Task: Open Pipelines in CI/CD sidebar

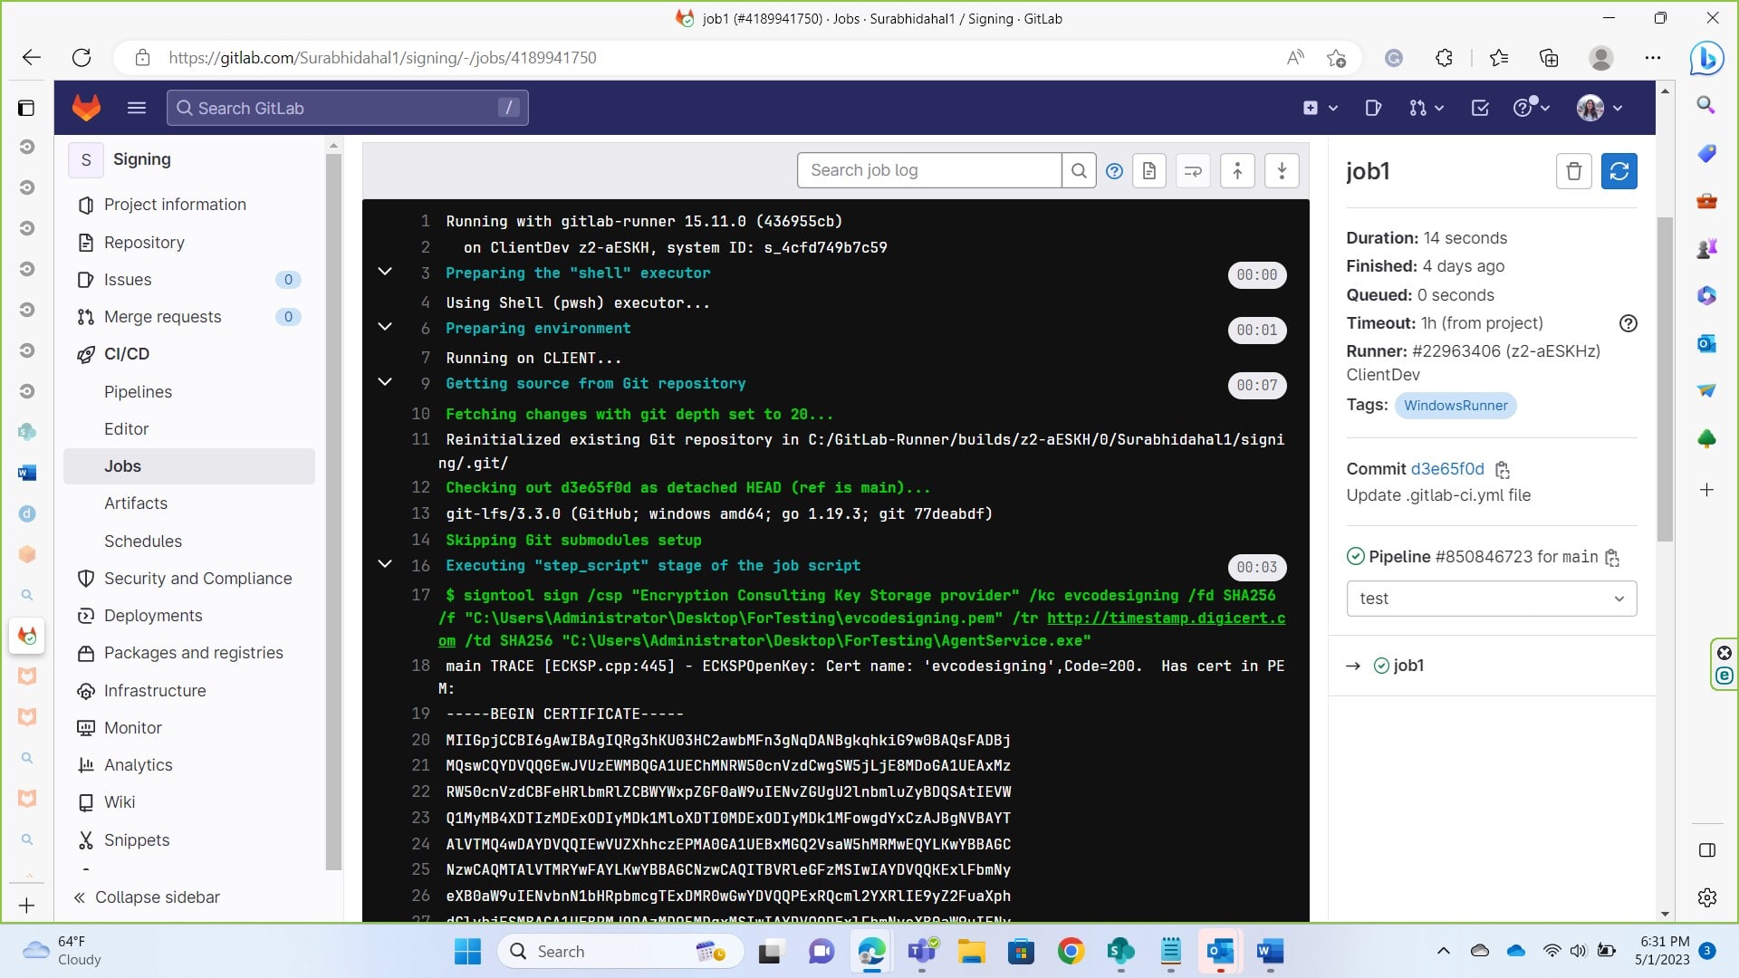Action: 138,392
